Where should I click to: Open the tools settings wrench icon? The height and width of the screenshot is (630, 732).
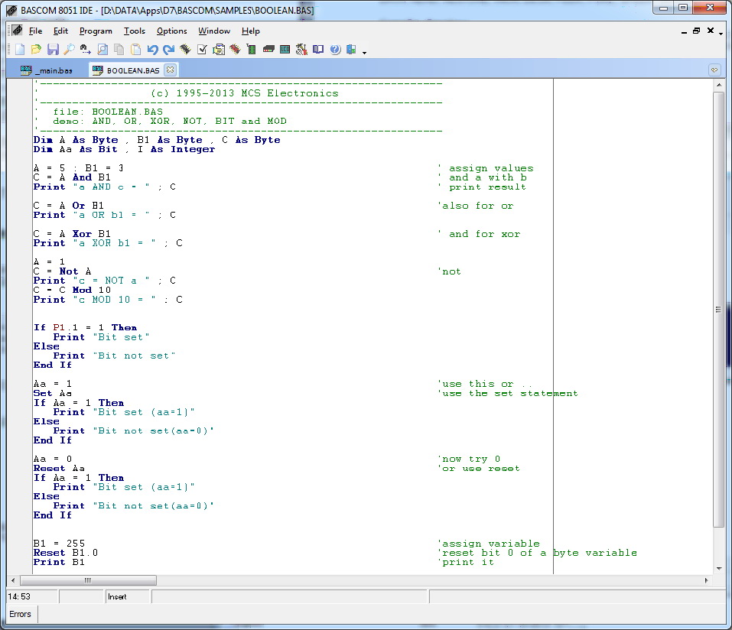[301, 50]
